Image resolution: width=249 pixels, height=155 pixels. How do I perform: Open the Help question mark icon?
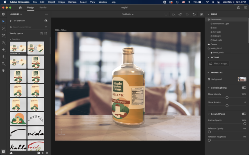pyautogui.click(x=245, y=8)
